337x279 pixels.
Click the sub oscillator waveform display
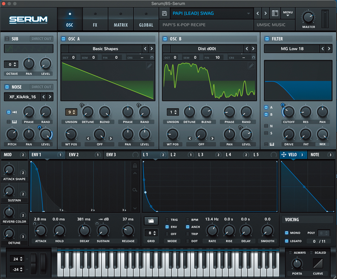coord(29,49)
